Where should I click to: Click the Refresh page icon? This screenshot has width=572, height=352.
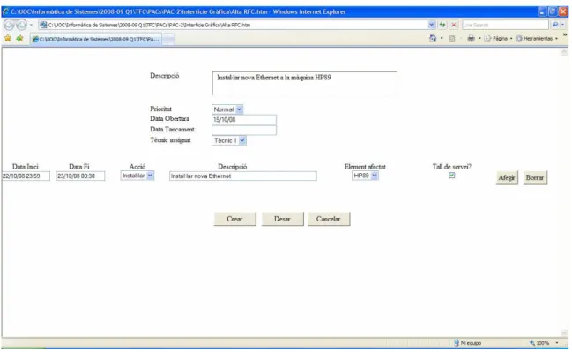(442, 25)
